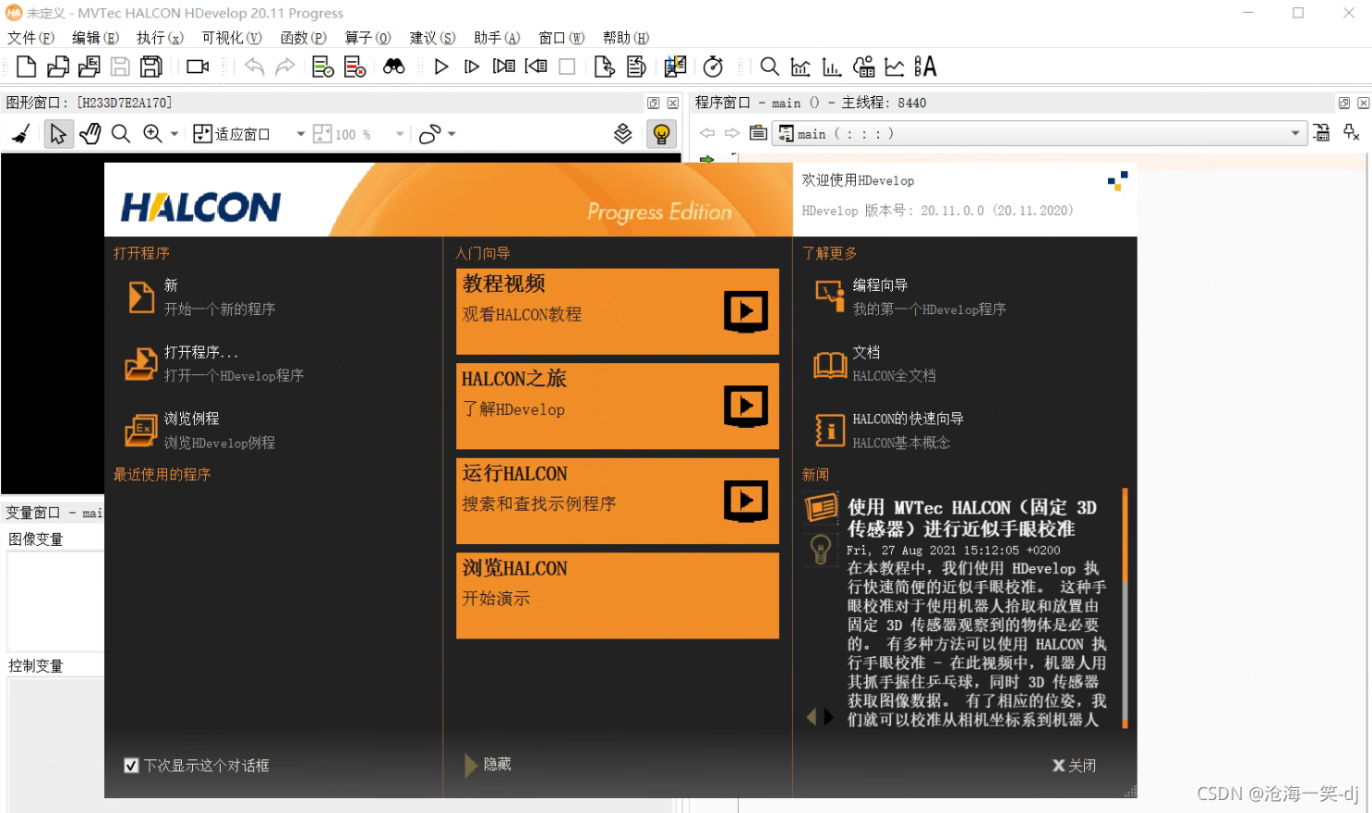The height and width of the screenshot is (813, 1372).
Task: Open the 教程视频 tutorial video tile
Action: (618, 311)
